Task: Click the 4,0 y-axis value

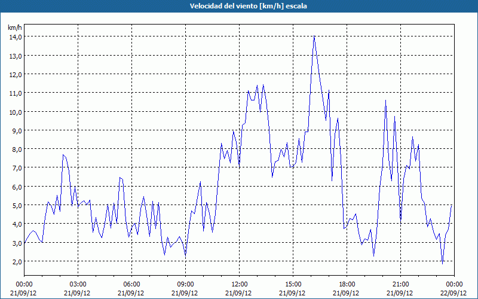Action: point(17,224)
